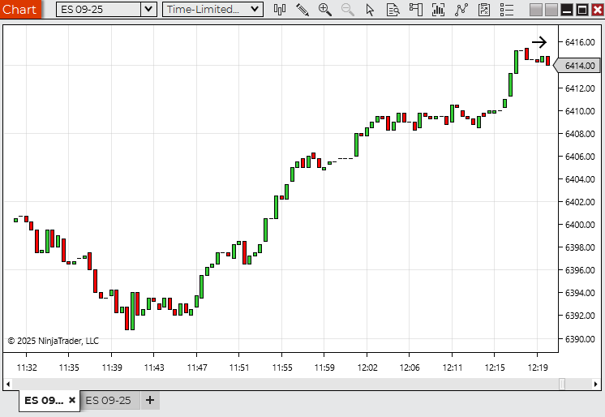Switch to the second ES 09-25 tab
This screenshot has width=605, height=417.
pos(109,400)
